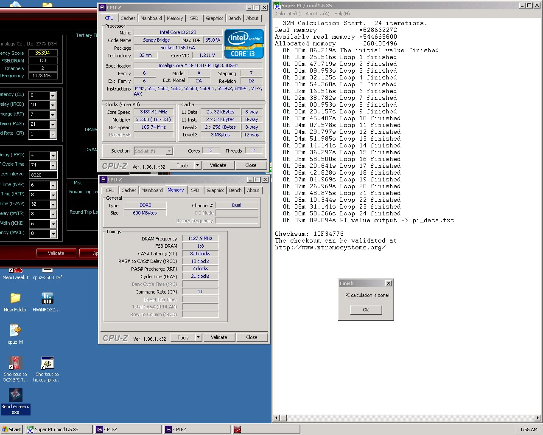Open the Help(H) menu in Super PI
The width and height of the screenshot is (543, 435).
pos(342,14)
